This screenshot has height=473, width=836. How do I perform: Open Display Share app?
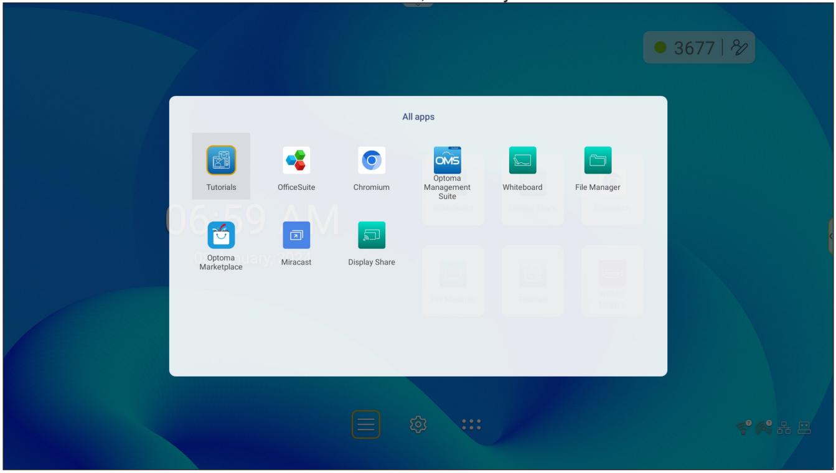[372, 241]
